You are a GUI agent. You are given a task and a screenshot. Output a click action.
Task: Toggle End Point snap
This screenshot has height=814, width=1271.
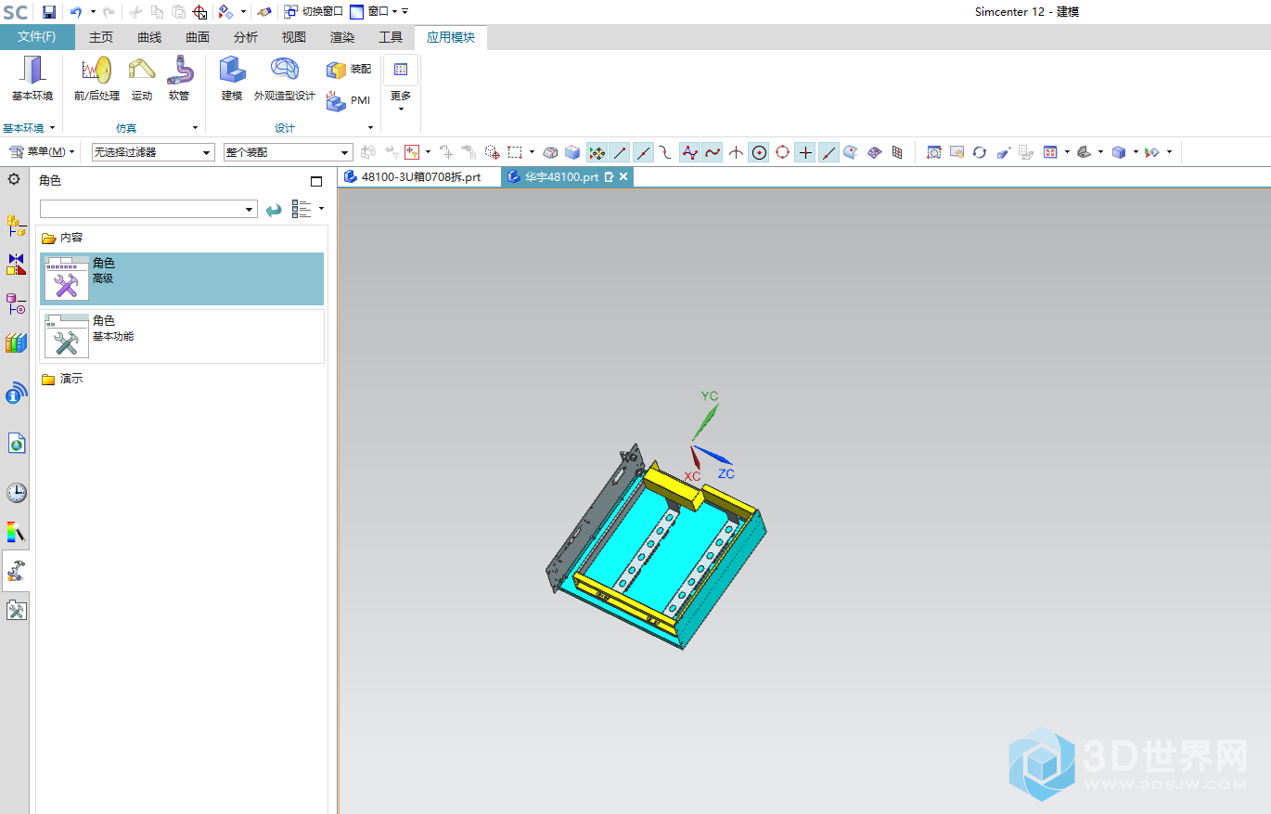(620, 152)
